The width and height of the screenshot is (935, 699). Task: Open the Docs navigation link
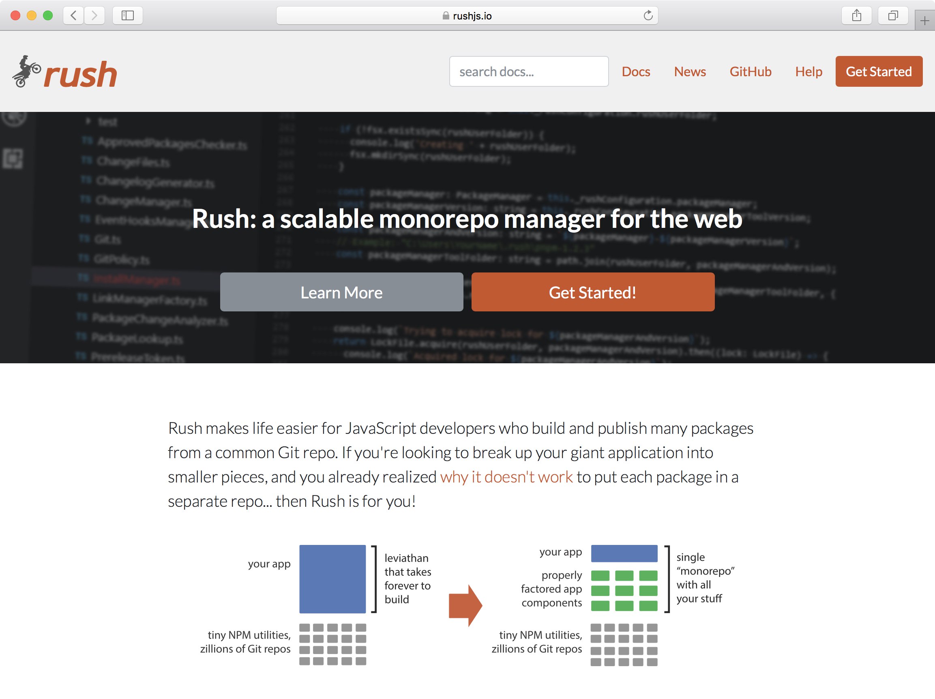pos(636,71)
